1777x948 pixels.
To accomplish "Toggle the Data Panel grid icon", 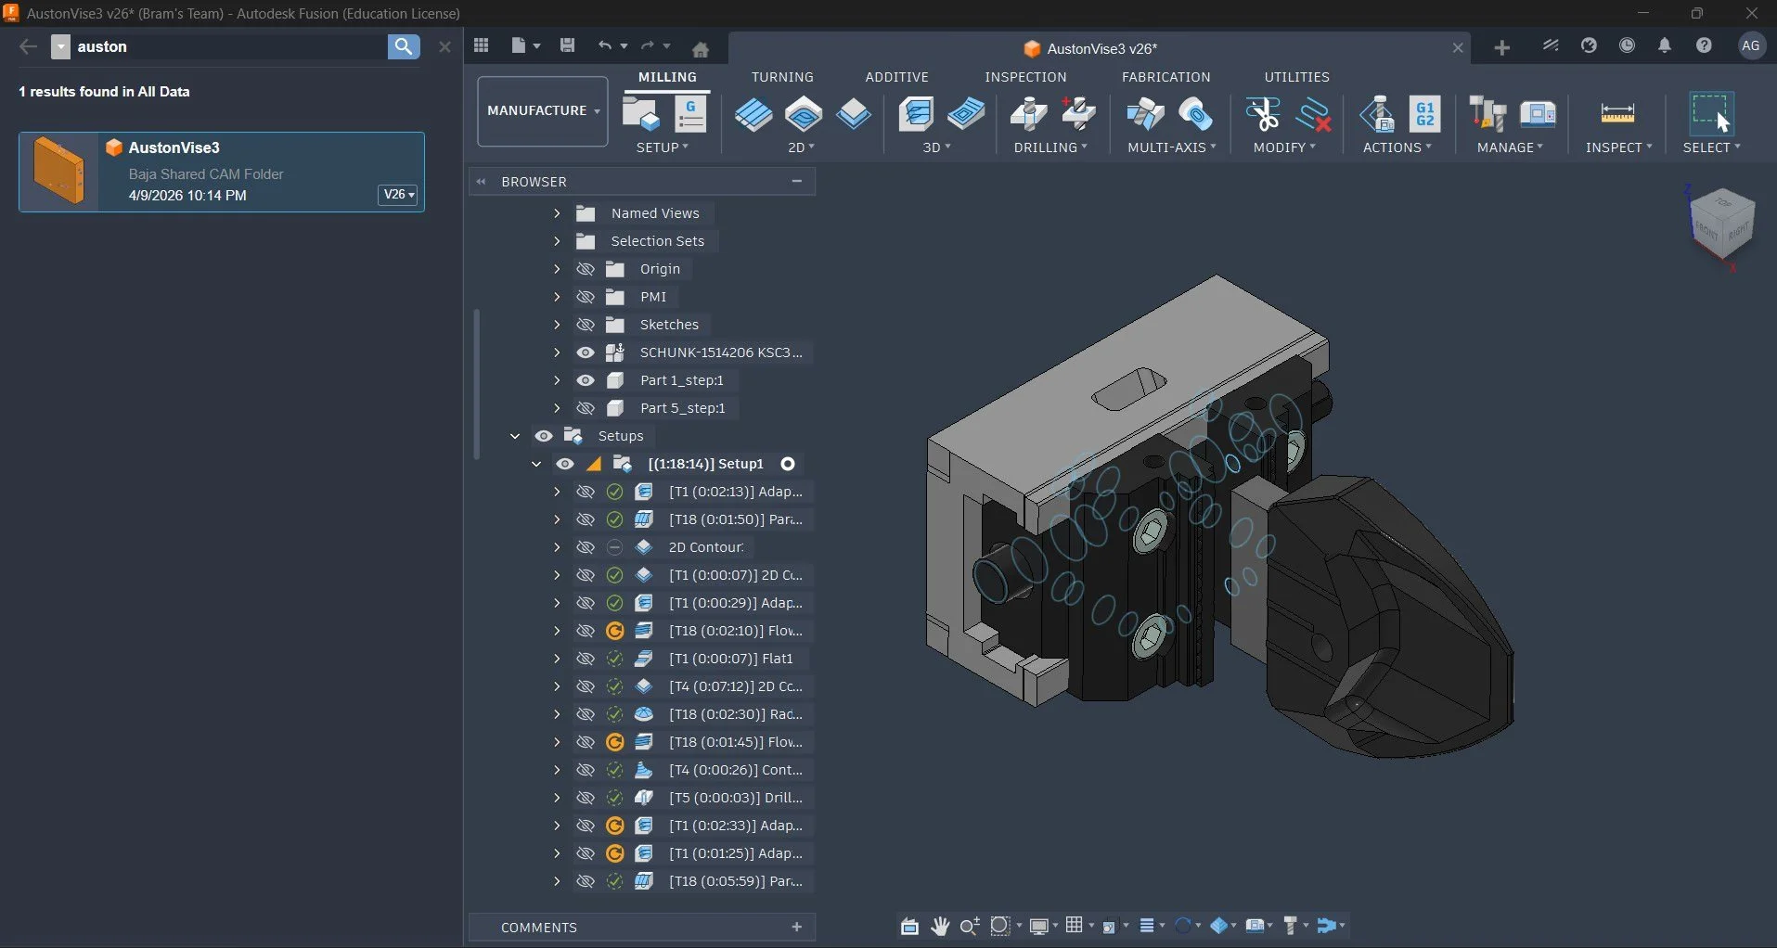I will pyautogui.click(x=481, y=45).
